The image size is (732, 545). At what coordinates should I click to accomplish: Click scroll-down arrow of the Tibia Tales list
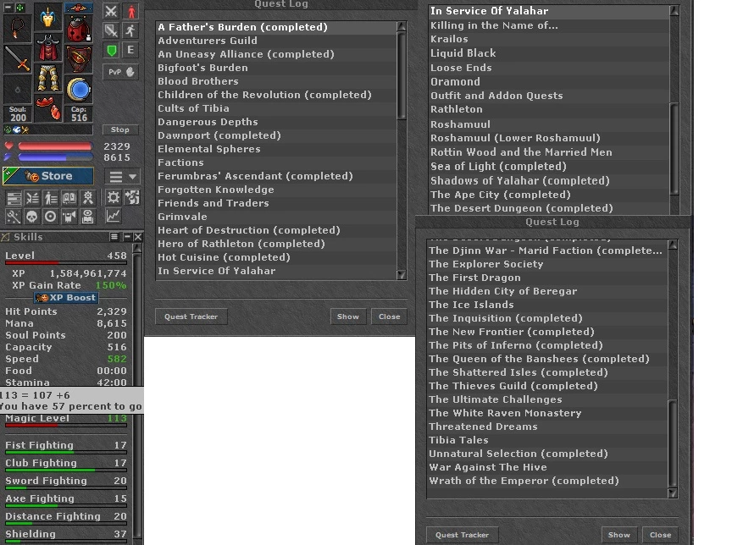click(673, 493)
